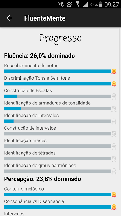Tap the Wi-Fi icon in status bar
Image resolution: width=121 pixels, height=216 pixels.
(77, 4)
